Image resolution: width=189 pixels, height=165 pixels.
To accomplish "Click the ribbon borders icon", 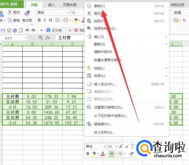I will 57,20.
